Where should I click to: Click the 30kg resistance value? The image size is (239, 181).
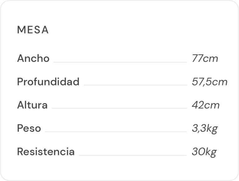point(204,152)
